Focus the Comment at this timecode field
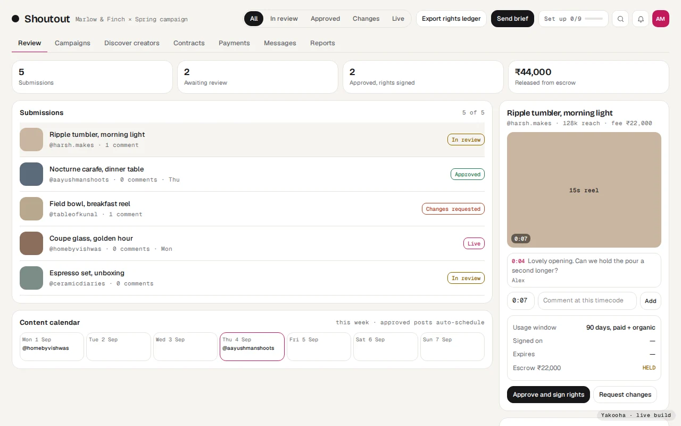This screenshot has width=681, height=426. (x=587, y=301)
